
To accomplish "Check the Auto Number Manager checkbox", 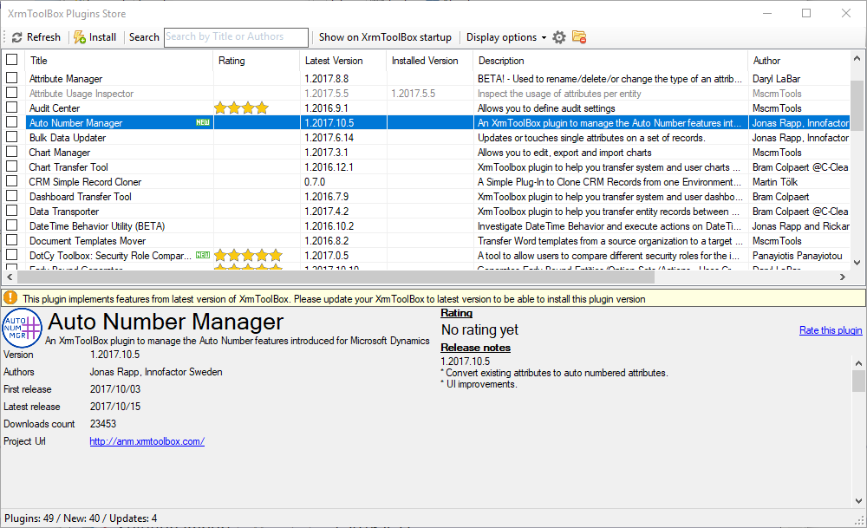I will tap(11, 122).
